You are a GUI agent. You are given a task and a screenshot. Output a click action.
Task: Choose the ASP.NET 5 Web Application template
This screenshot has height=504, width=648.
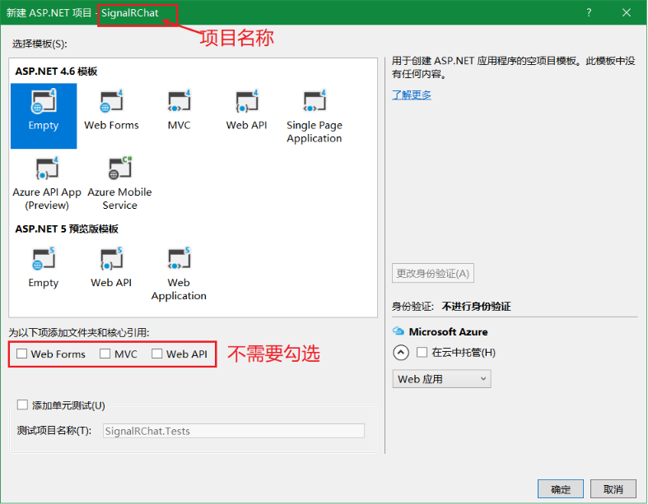179,275
